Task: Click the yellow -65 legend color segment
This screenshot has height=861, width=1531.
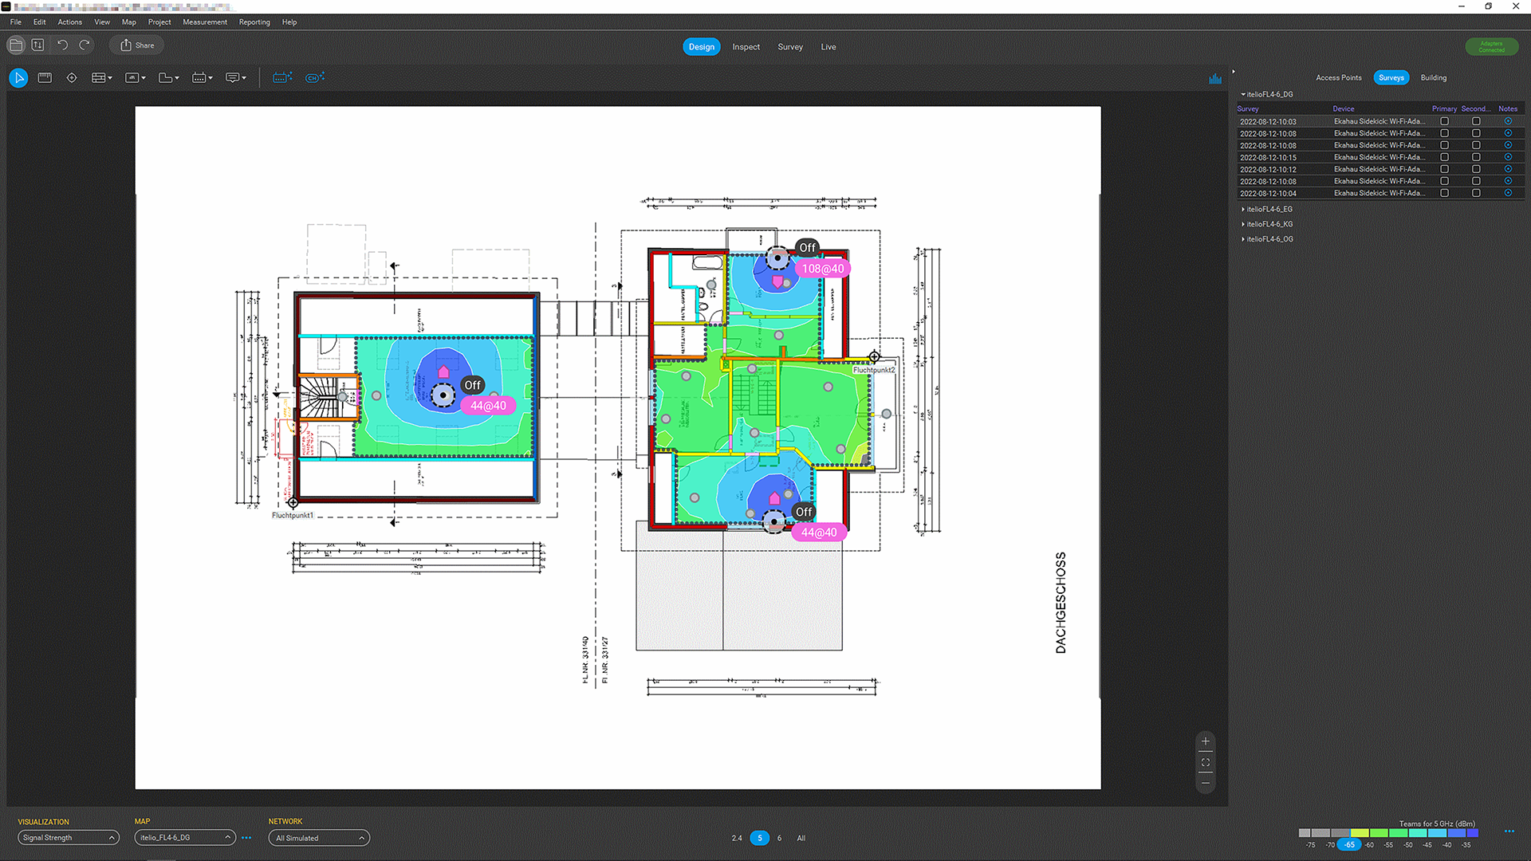Action: point(1360,833)
